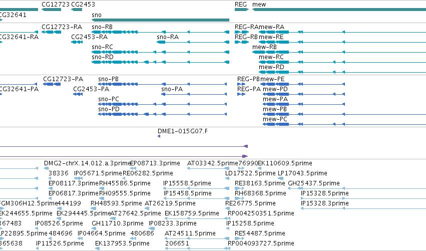Click the mew-RE transcript label

[x=271, y=37]
